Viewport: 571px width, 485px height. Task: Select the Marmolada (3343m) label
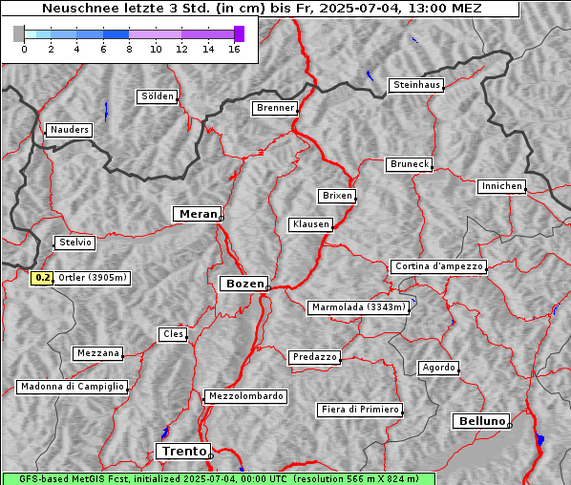coord(358,307)
